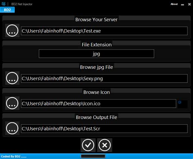This screenshot has width=193, height=159.
Task: Focus the Sexy.png path field
Action: tap(104, 78)
